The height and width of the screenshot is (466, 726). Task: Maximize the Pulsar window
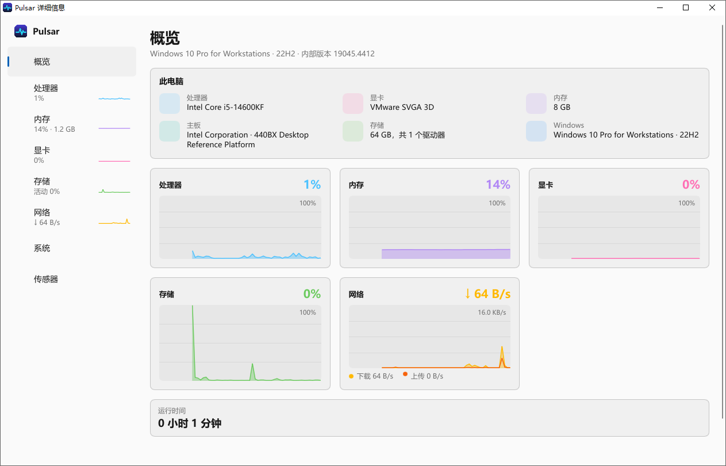click(686, 7)
